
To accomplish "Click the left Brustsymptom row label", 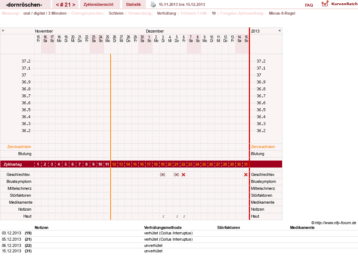I will click(19, 181).
